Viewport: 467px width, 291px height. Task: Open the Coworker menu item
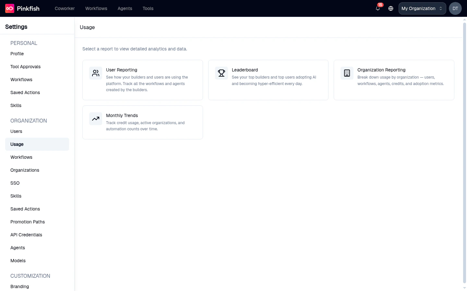65,8
